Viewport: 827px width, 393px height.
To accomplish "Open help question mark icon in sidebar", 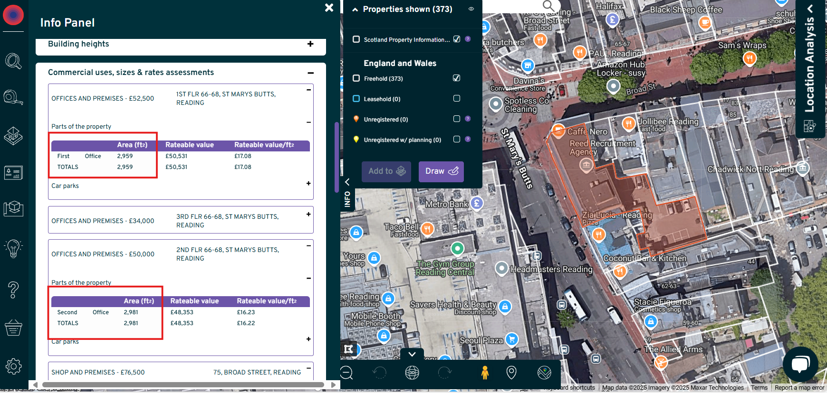I will point(13,289).
